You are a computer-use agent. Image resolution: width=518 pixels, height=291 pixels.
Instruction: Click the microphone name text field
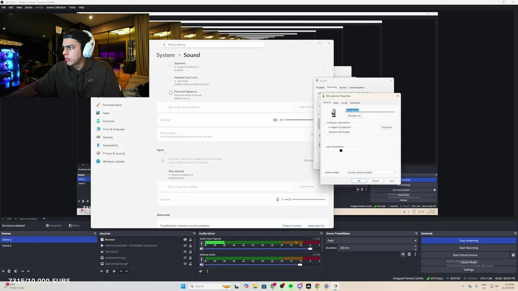tap(369, 110)
